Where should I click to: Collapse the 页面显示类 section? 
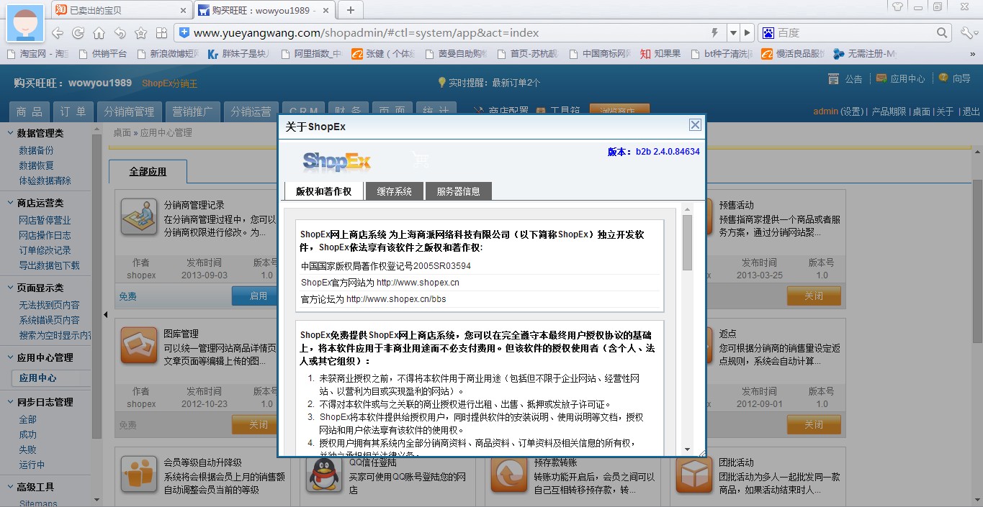(10, 288)
